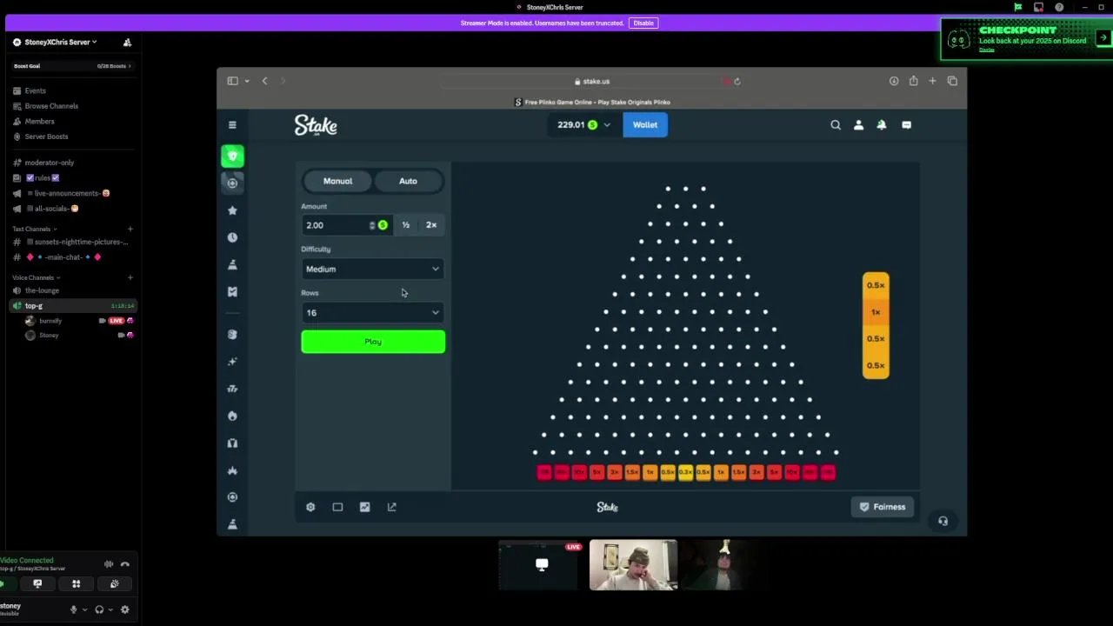Show Safari tab overview icon
1113x626 pixels.
coord(952,81)
